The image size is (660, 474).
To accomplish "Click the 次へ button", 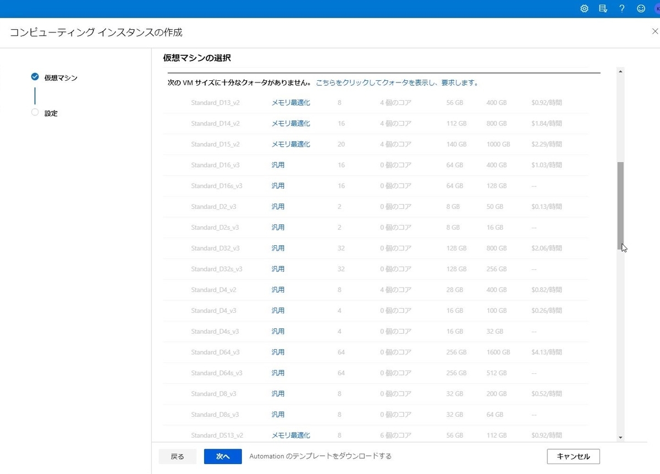I will 223,456.
